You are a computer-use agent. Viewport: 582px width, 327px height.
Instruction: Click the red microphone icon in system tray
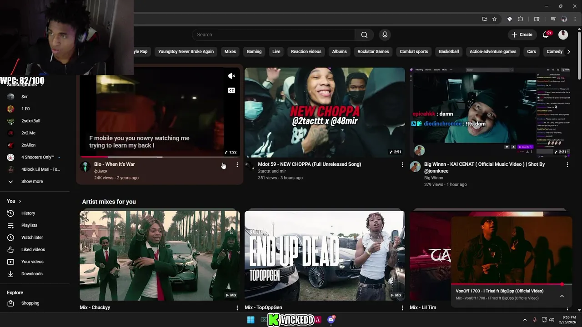[534, 320]
